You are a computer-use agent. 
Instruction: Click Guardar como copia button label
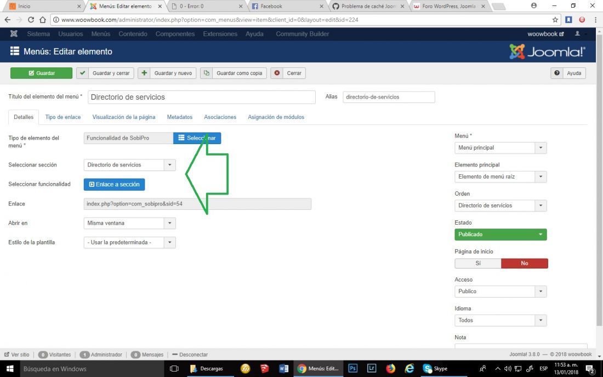click(x=239, y=73)
